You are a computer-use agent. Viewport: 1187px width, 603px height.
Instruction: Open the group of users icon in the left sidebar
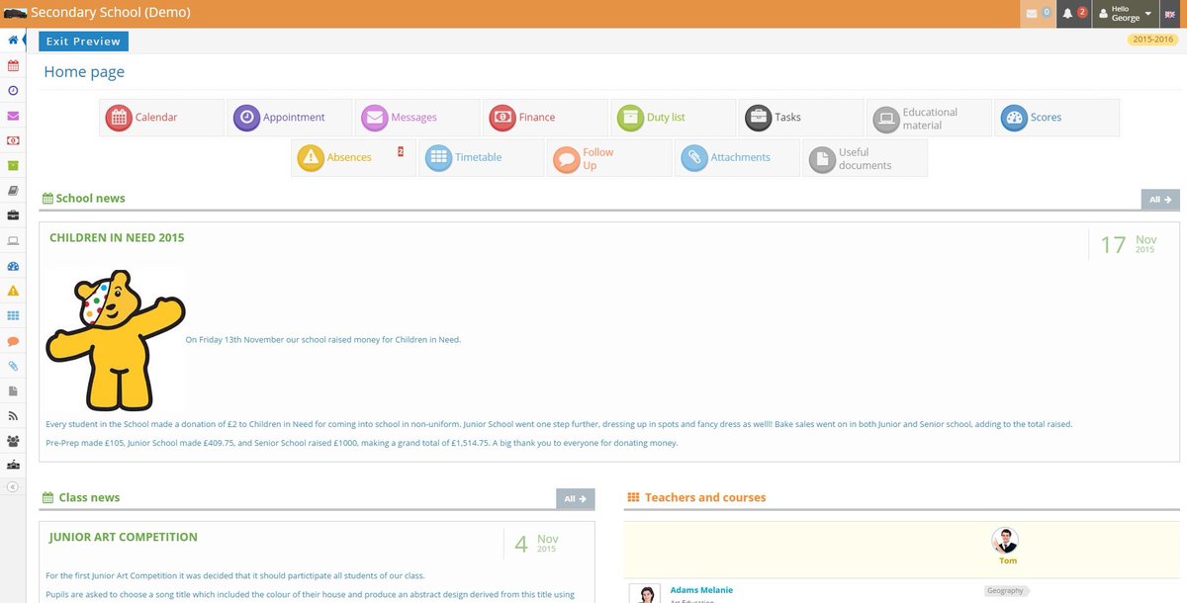[x=13, y=441]
